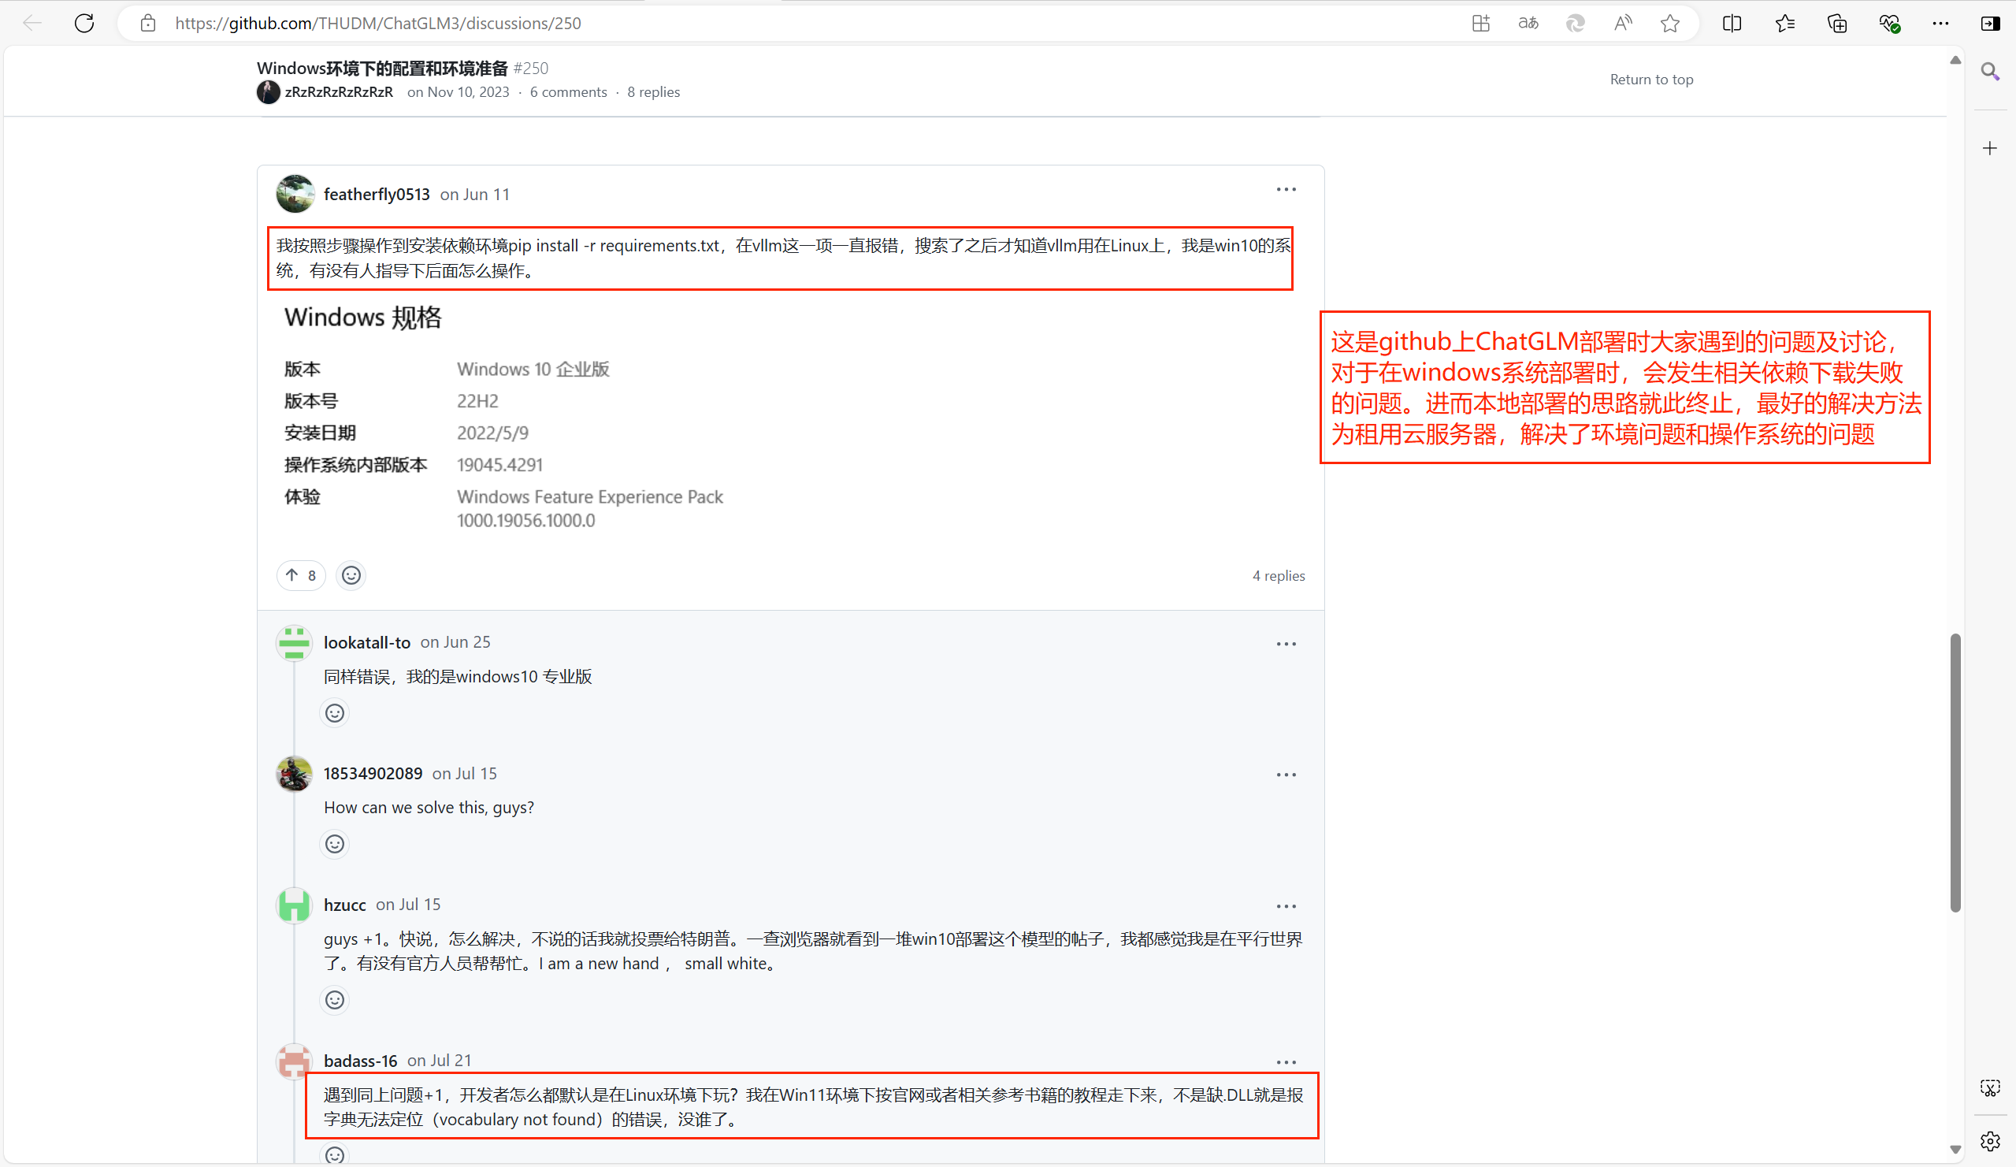Click Return to top link
The height and width of the screenshot is (1167, 2016).
click(1651, 80)
